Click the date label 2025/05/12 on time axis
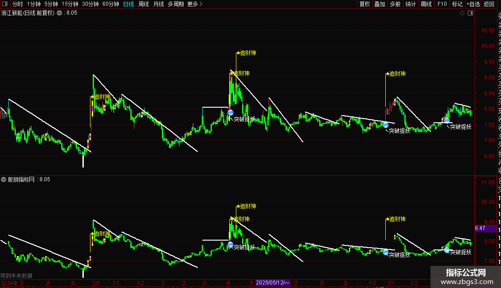Screen dimensions: 501x288 273,283
